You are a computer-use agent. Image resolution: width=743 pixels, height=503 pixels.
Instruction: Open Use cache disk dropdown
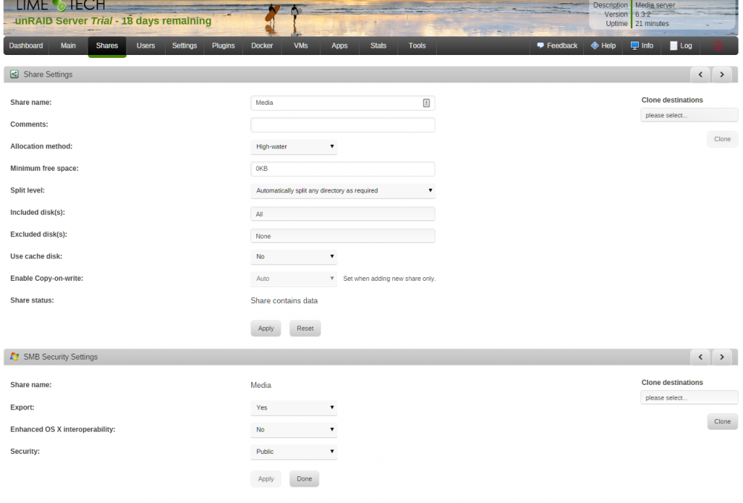tap(293, 257)
